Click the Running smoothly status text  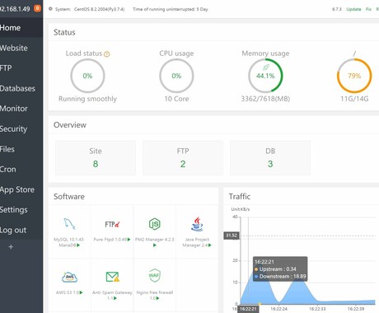click(87, 99)
